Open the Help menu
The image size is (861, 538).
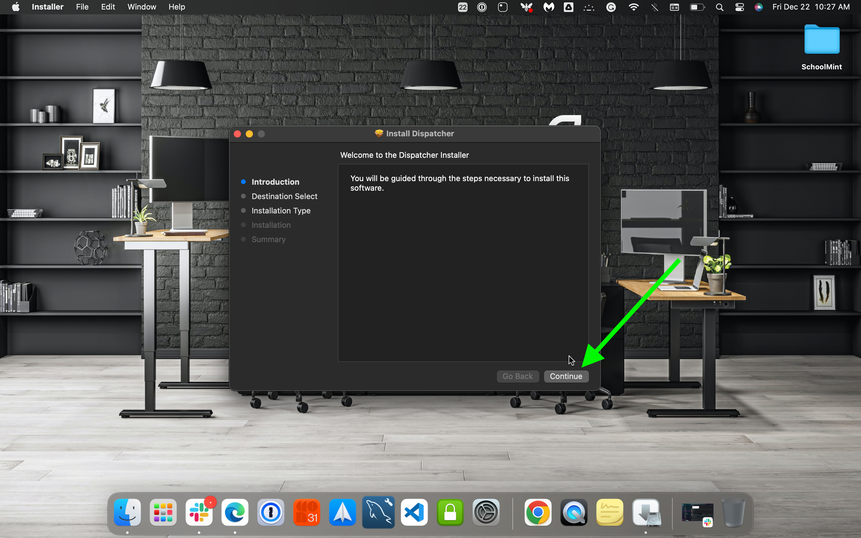click(x=176, y=7)
